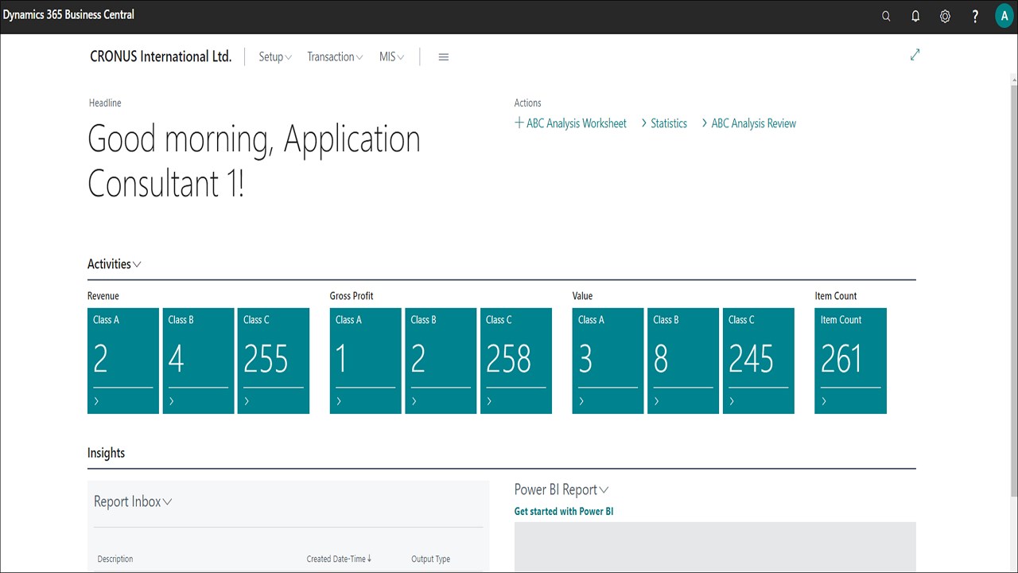Open Gross Profit Class B tile

point(441,361)
